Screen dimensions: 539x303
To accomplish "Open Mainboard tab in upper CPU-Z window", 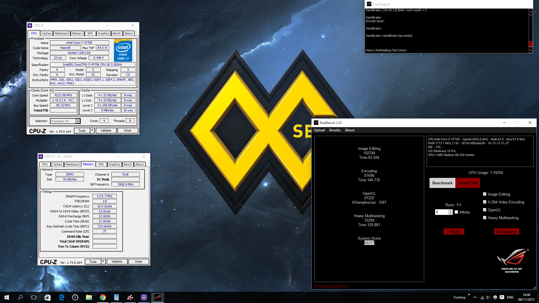I will click(x=61, y=33).
